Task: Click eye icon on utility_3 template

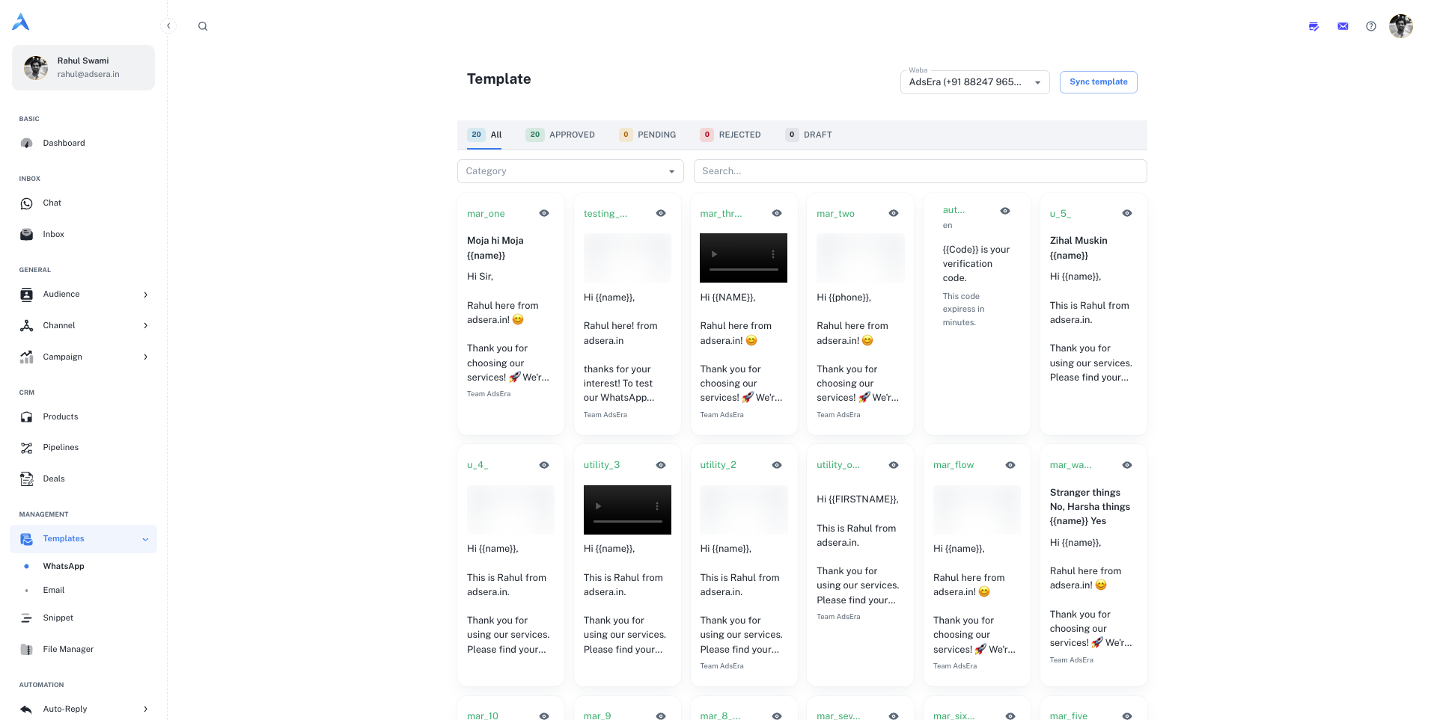Action: 661,465
